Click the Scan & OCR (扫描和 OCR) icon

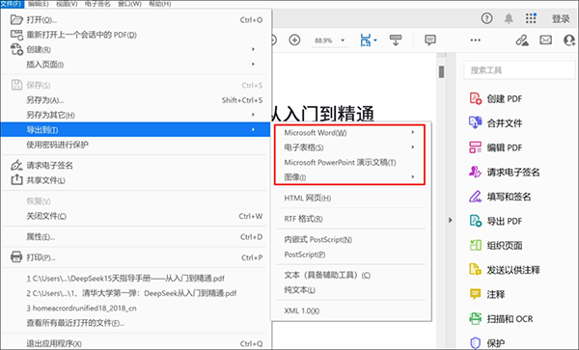click(x=475, y=318)
